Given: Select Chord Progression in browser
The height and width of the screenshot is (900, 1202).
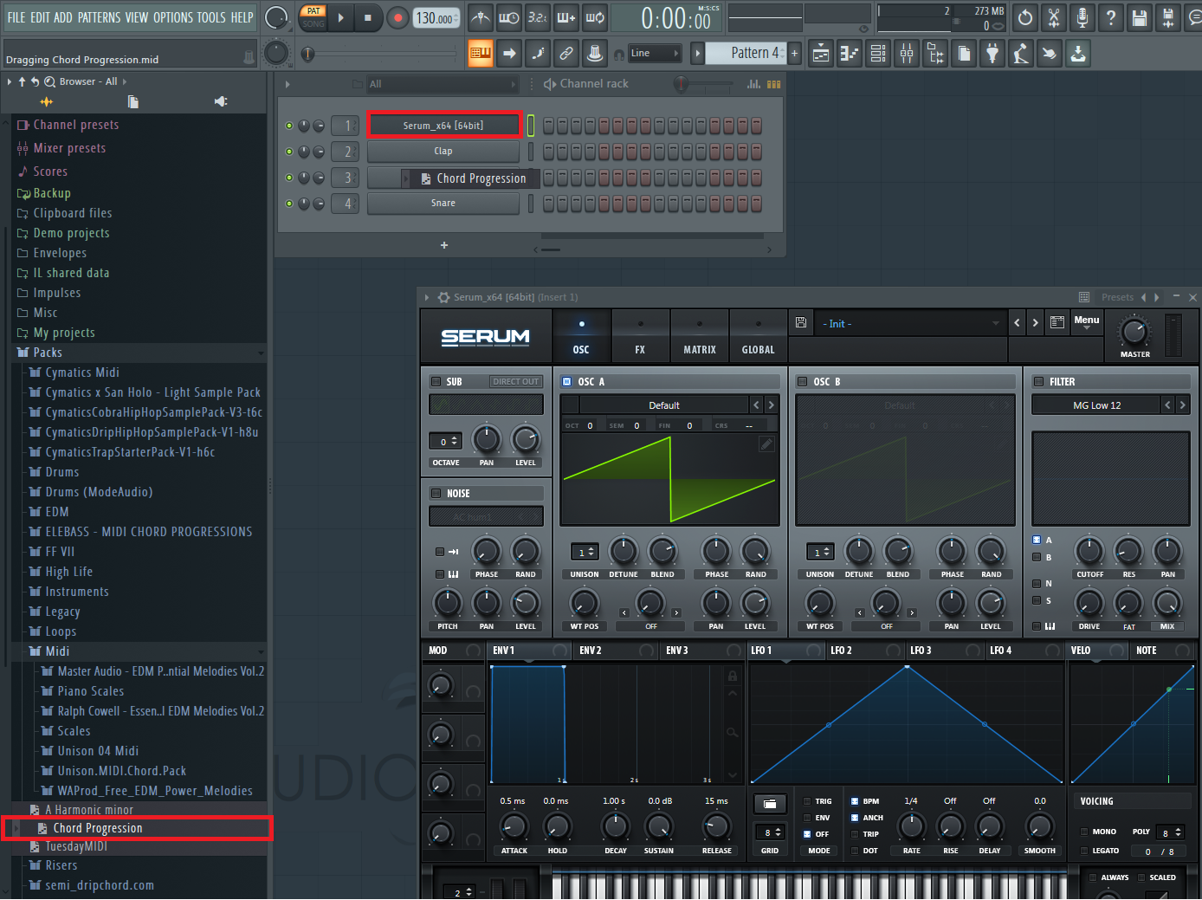Looking at the screenshot, I should (x=98, y=829).
